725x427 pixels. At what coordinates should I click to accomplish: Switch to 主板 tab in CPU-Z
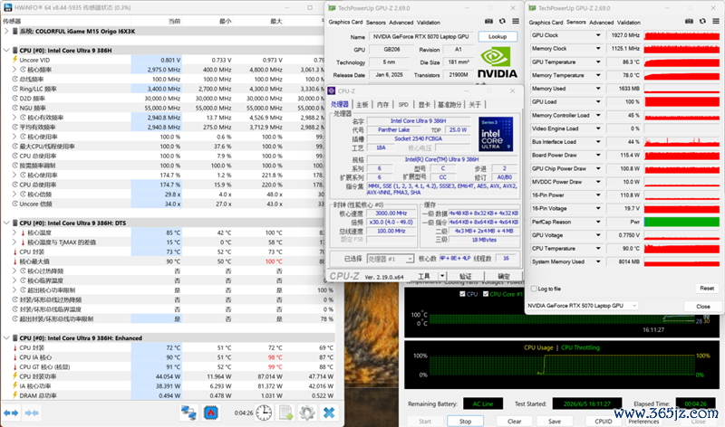362,105
